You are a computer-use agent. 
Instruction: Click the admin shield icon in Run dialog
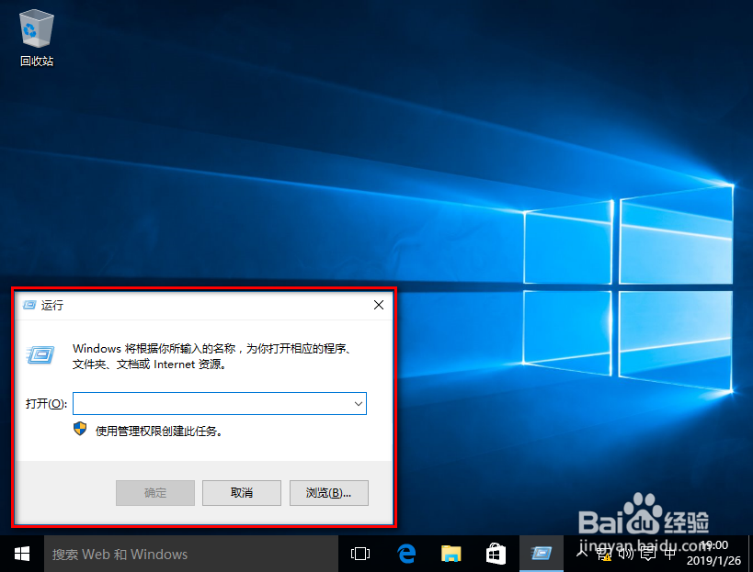pyautogui.click(x=80, y=429)
